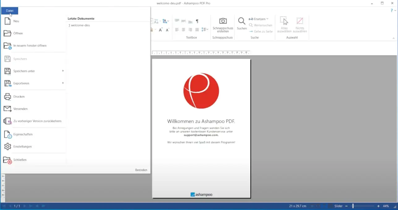Screen dimensions: 398x210
Task: Select In neuem Fenster öffnen
Action: (30, 46)
